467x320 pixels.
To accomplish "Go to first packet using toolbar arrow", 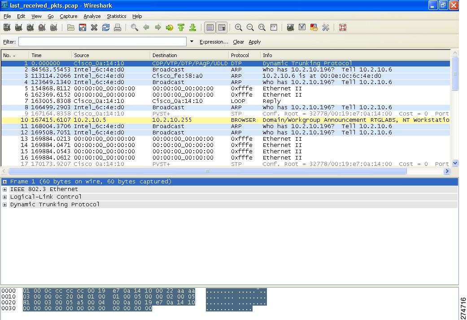I will pos(181,28).
